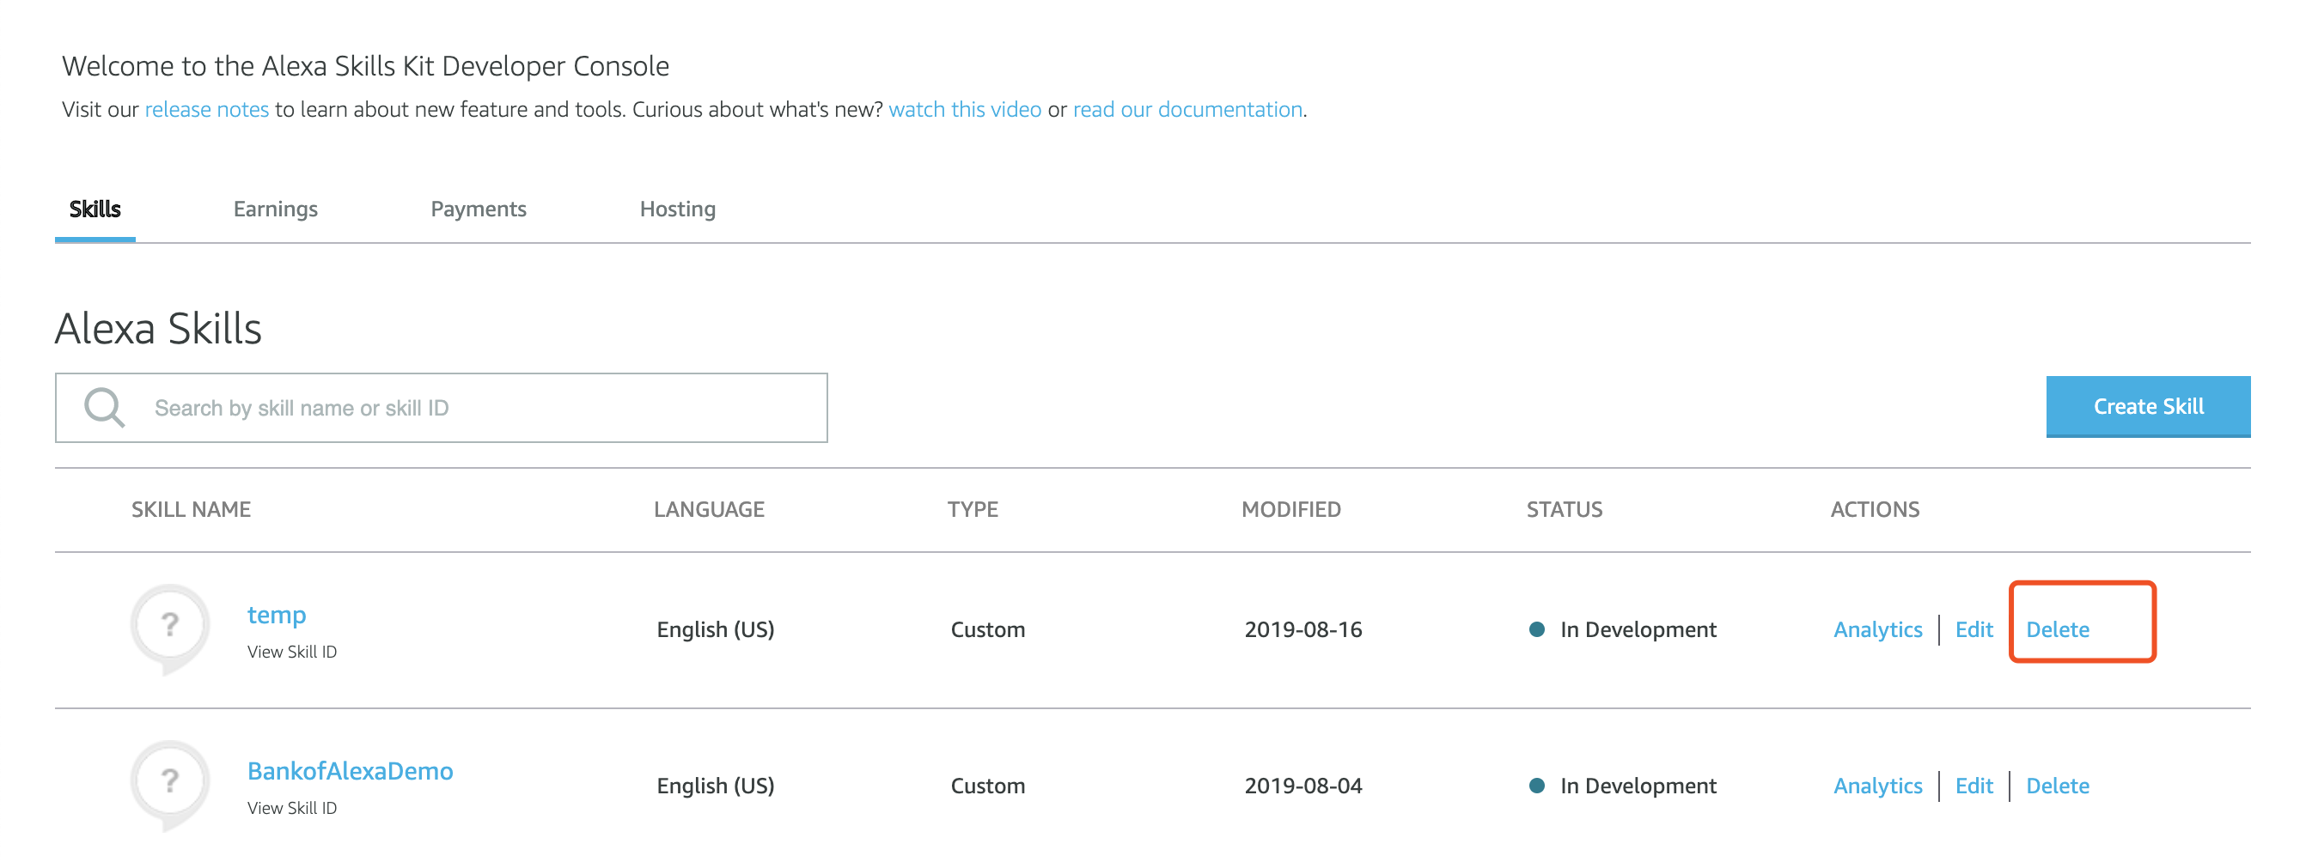Screen dimensions: 2306x862
Task: Open Analytics for BankofAlexaDemo
Action: point(1878,786)
